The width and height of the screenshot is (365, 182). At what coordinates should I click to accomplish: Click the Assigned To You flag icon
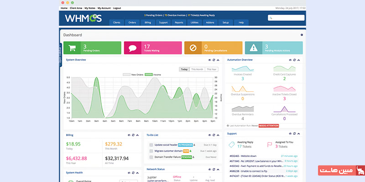pyautogui.click(x=269, y=145)
